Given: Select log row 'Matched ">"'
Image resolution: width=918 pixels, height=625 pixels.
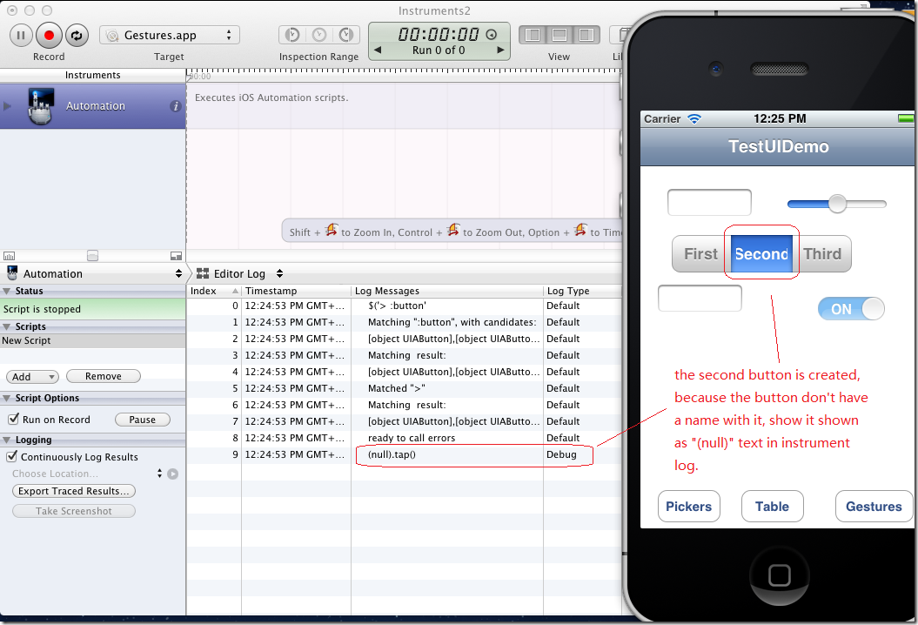Looking at the screenshot, I should tap(404, 388).
